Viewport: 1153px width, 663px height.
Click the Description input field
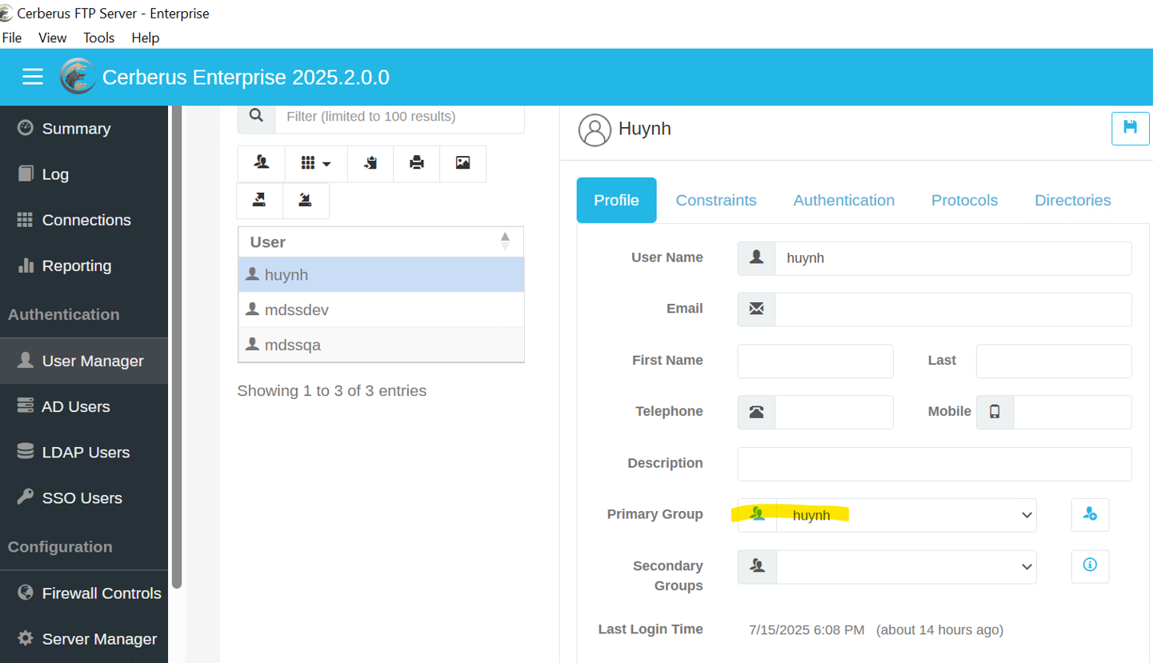click(935, 464)
